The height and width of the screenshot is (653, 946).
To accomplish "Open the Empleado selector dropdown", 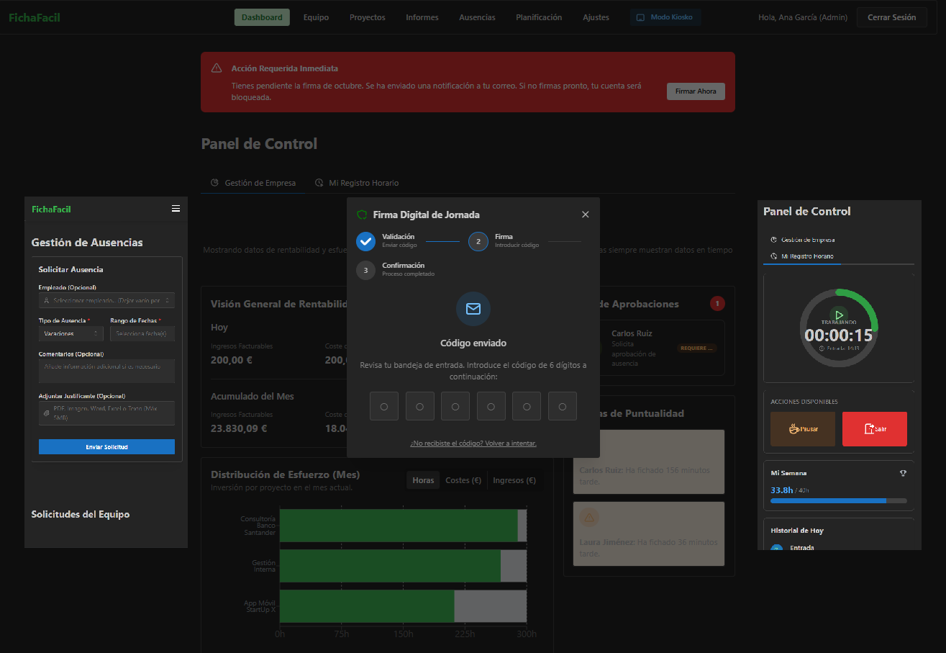I will 106,300.
